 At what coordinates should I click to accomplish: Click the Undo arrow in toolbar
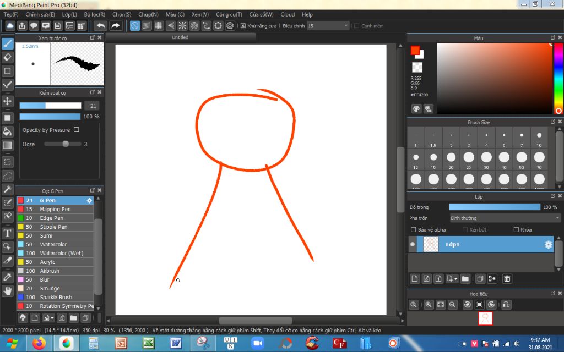click(101, 26)
